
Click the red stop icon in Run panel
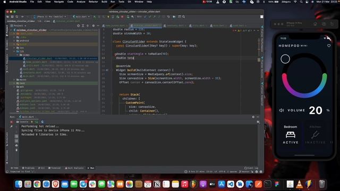11,122
